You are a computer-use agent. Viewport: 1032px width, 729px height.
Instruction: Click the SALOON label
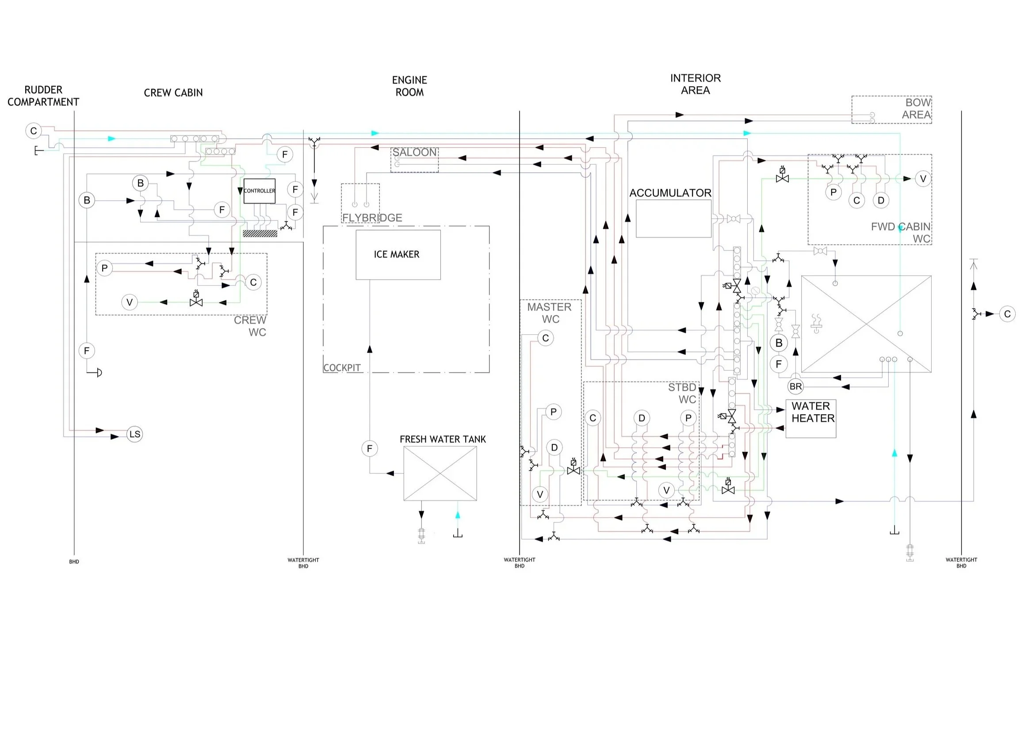pos(414,153)
